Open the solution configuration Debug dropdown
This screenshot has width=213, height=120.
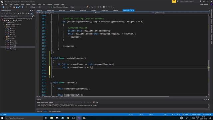click(33, 7)
